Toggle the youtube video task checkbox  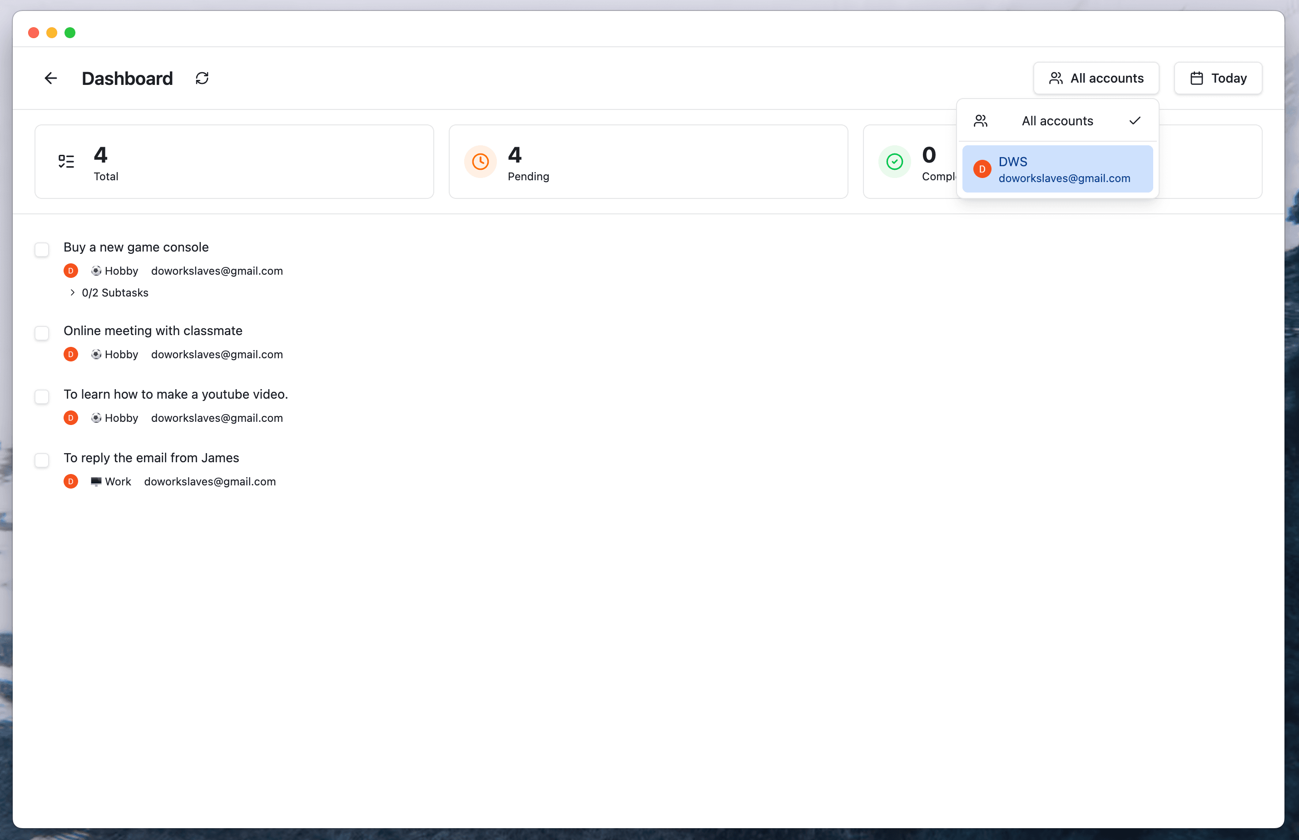tap(42, 396)
